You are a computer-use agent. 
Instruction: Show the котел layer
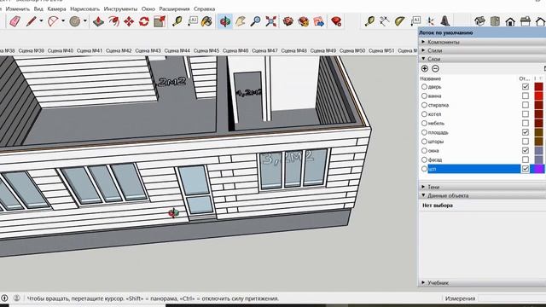pos(526,113)
